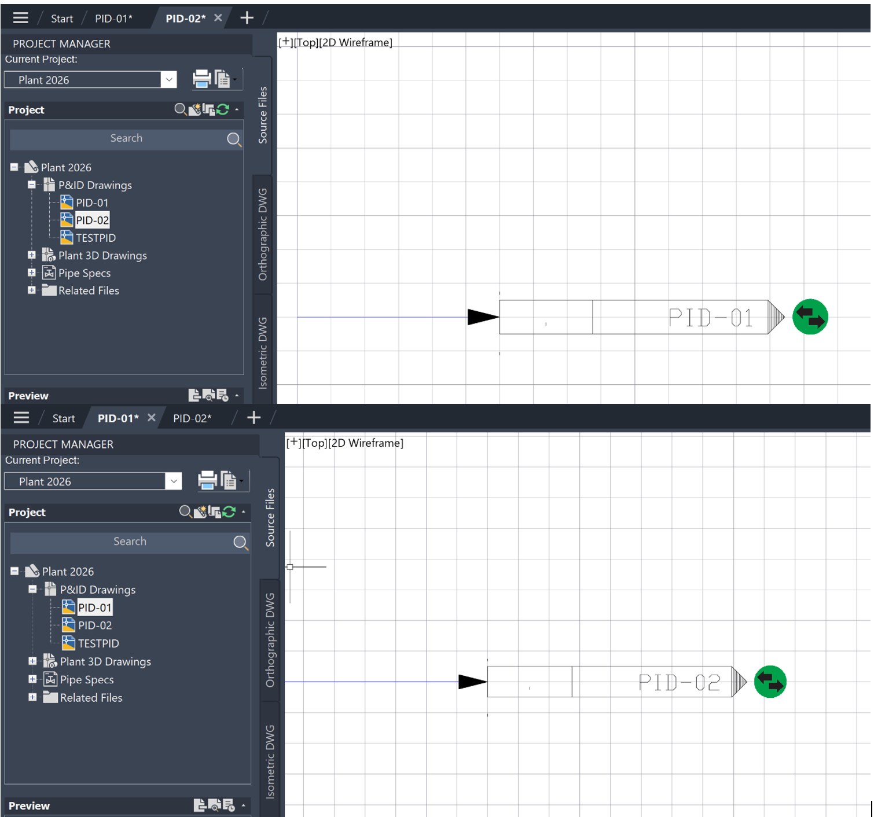This screenshot has height=817, width=874.
Task: Expand Plant 3D Drawings node in the bottom window
Action: 32,661
